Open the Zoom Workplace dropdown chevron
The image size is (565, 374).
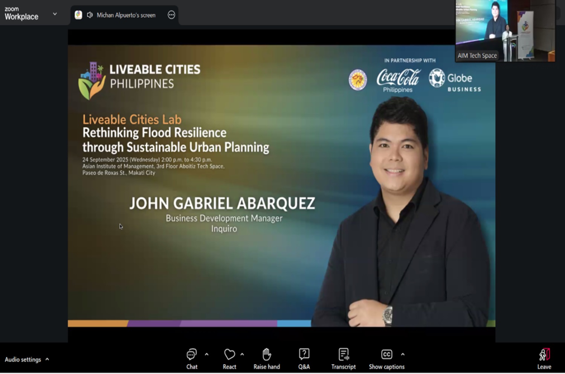(55, 14)
